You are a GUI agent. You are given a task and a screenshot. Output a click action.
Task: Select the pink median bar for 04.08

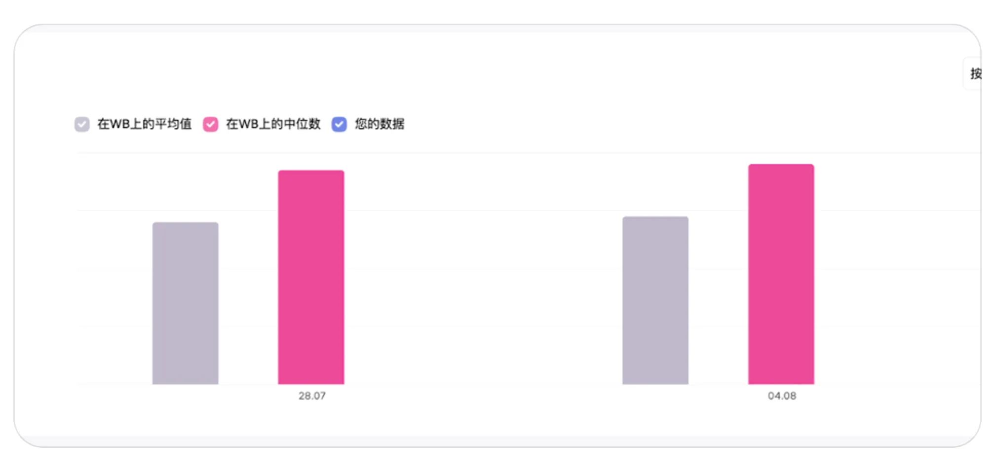tap(781, 274)
